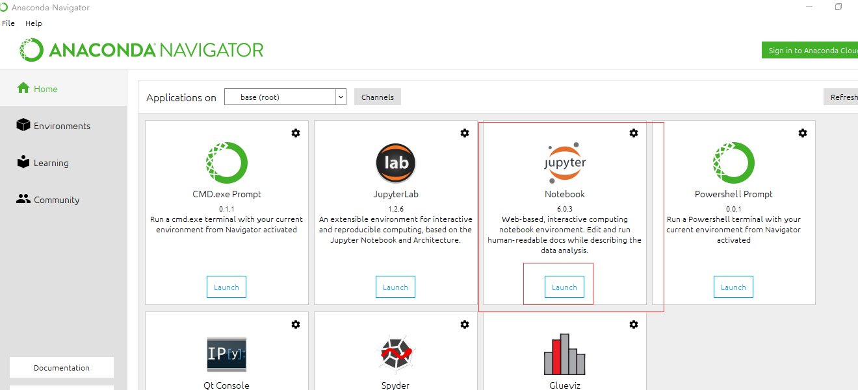Click the Glueviz application name

click(565, 385)
